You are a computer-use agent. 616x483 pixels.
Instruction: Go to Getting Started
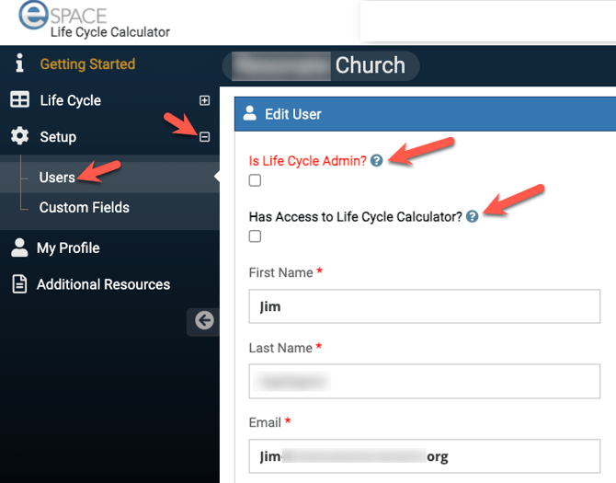coord(87,64)
